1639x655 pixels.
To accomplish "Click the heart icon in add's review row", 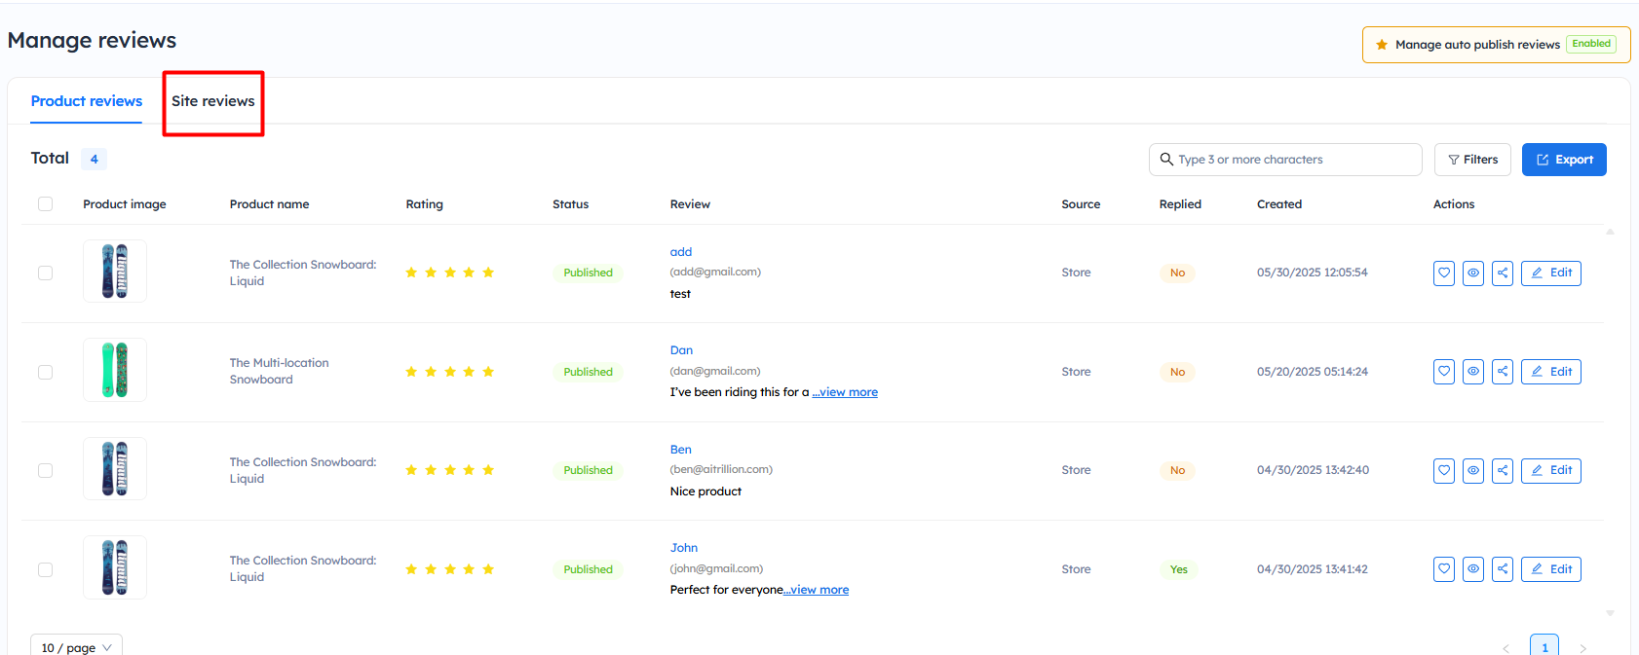I will [1444, 273].
